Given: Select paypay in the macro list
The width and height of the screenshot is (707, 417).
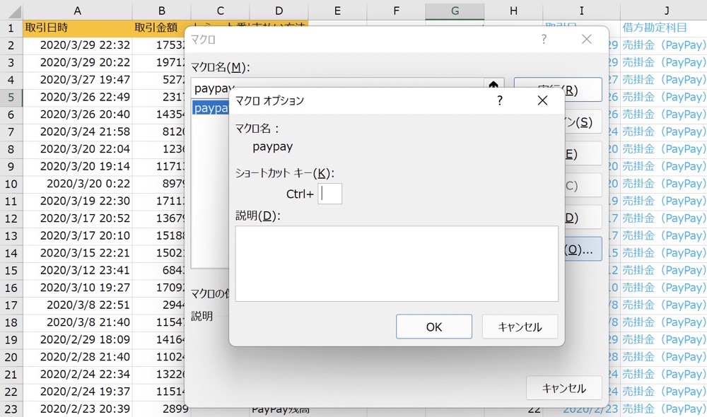Looking at the screenshot, I should click(211, 108).
